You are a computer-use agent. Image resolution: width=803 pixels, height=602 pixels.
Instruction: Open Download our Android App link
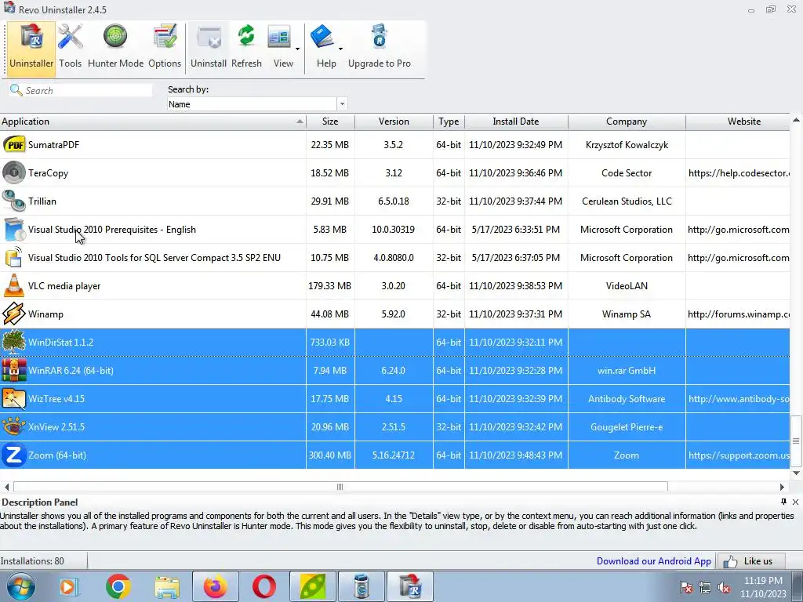click(653, 561)
